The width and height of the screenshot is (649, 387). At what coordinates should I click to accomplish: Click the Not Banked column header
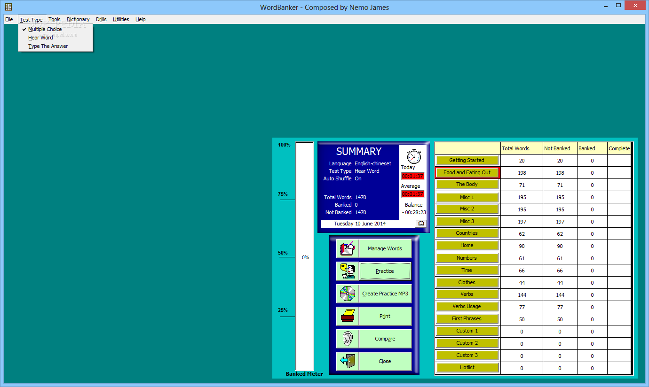560,148
